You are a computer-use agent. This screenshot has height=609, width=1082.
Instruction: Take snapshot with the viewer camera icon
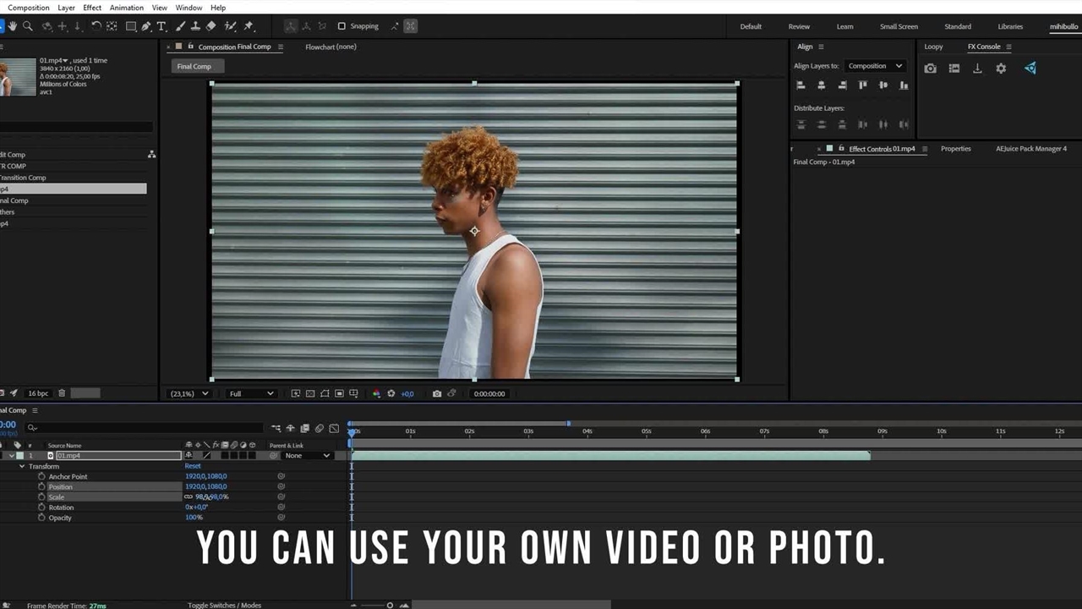(436, 393)
